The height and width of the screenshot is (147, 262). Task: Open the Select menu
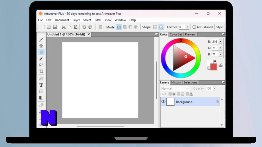coord(87,20)
